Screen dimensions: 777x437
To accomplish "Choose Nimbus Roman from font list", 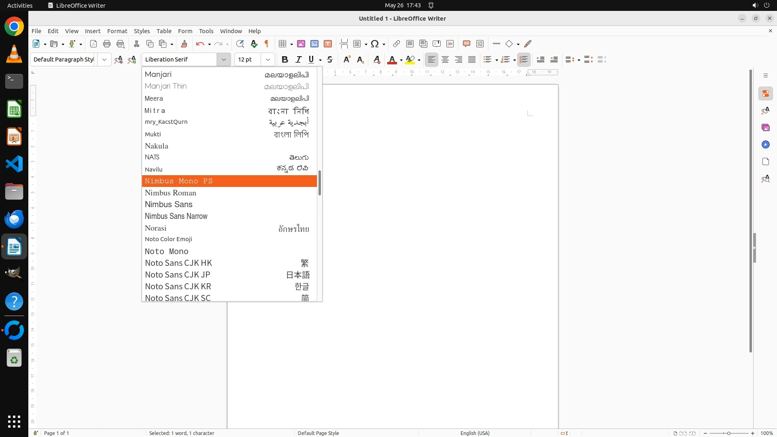I will (x=170, y=193).
